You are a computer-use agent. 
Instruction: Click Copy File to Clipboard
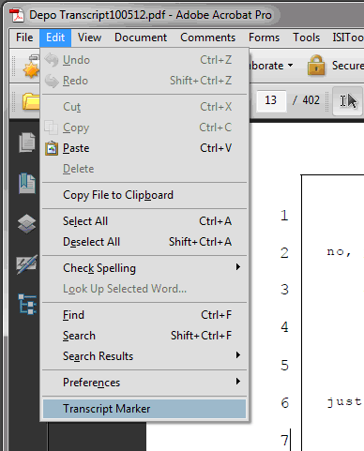(144, 195)
